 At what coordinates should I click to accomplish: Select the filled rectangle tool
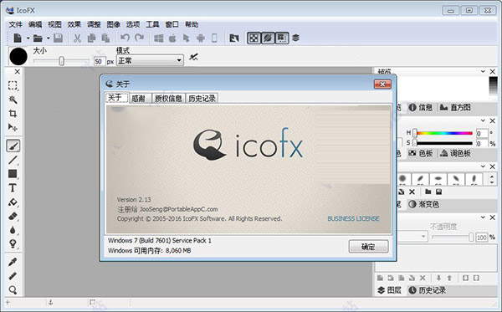tap(13, 174)
